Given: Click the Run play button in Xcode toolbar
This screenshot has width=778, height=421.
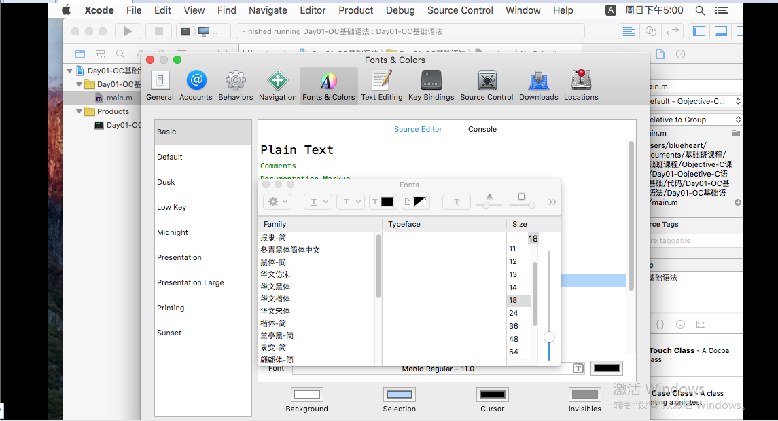Looking at the screenshot, I should pyautogui.click(x=128, y=31).
